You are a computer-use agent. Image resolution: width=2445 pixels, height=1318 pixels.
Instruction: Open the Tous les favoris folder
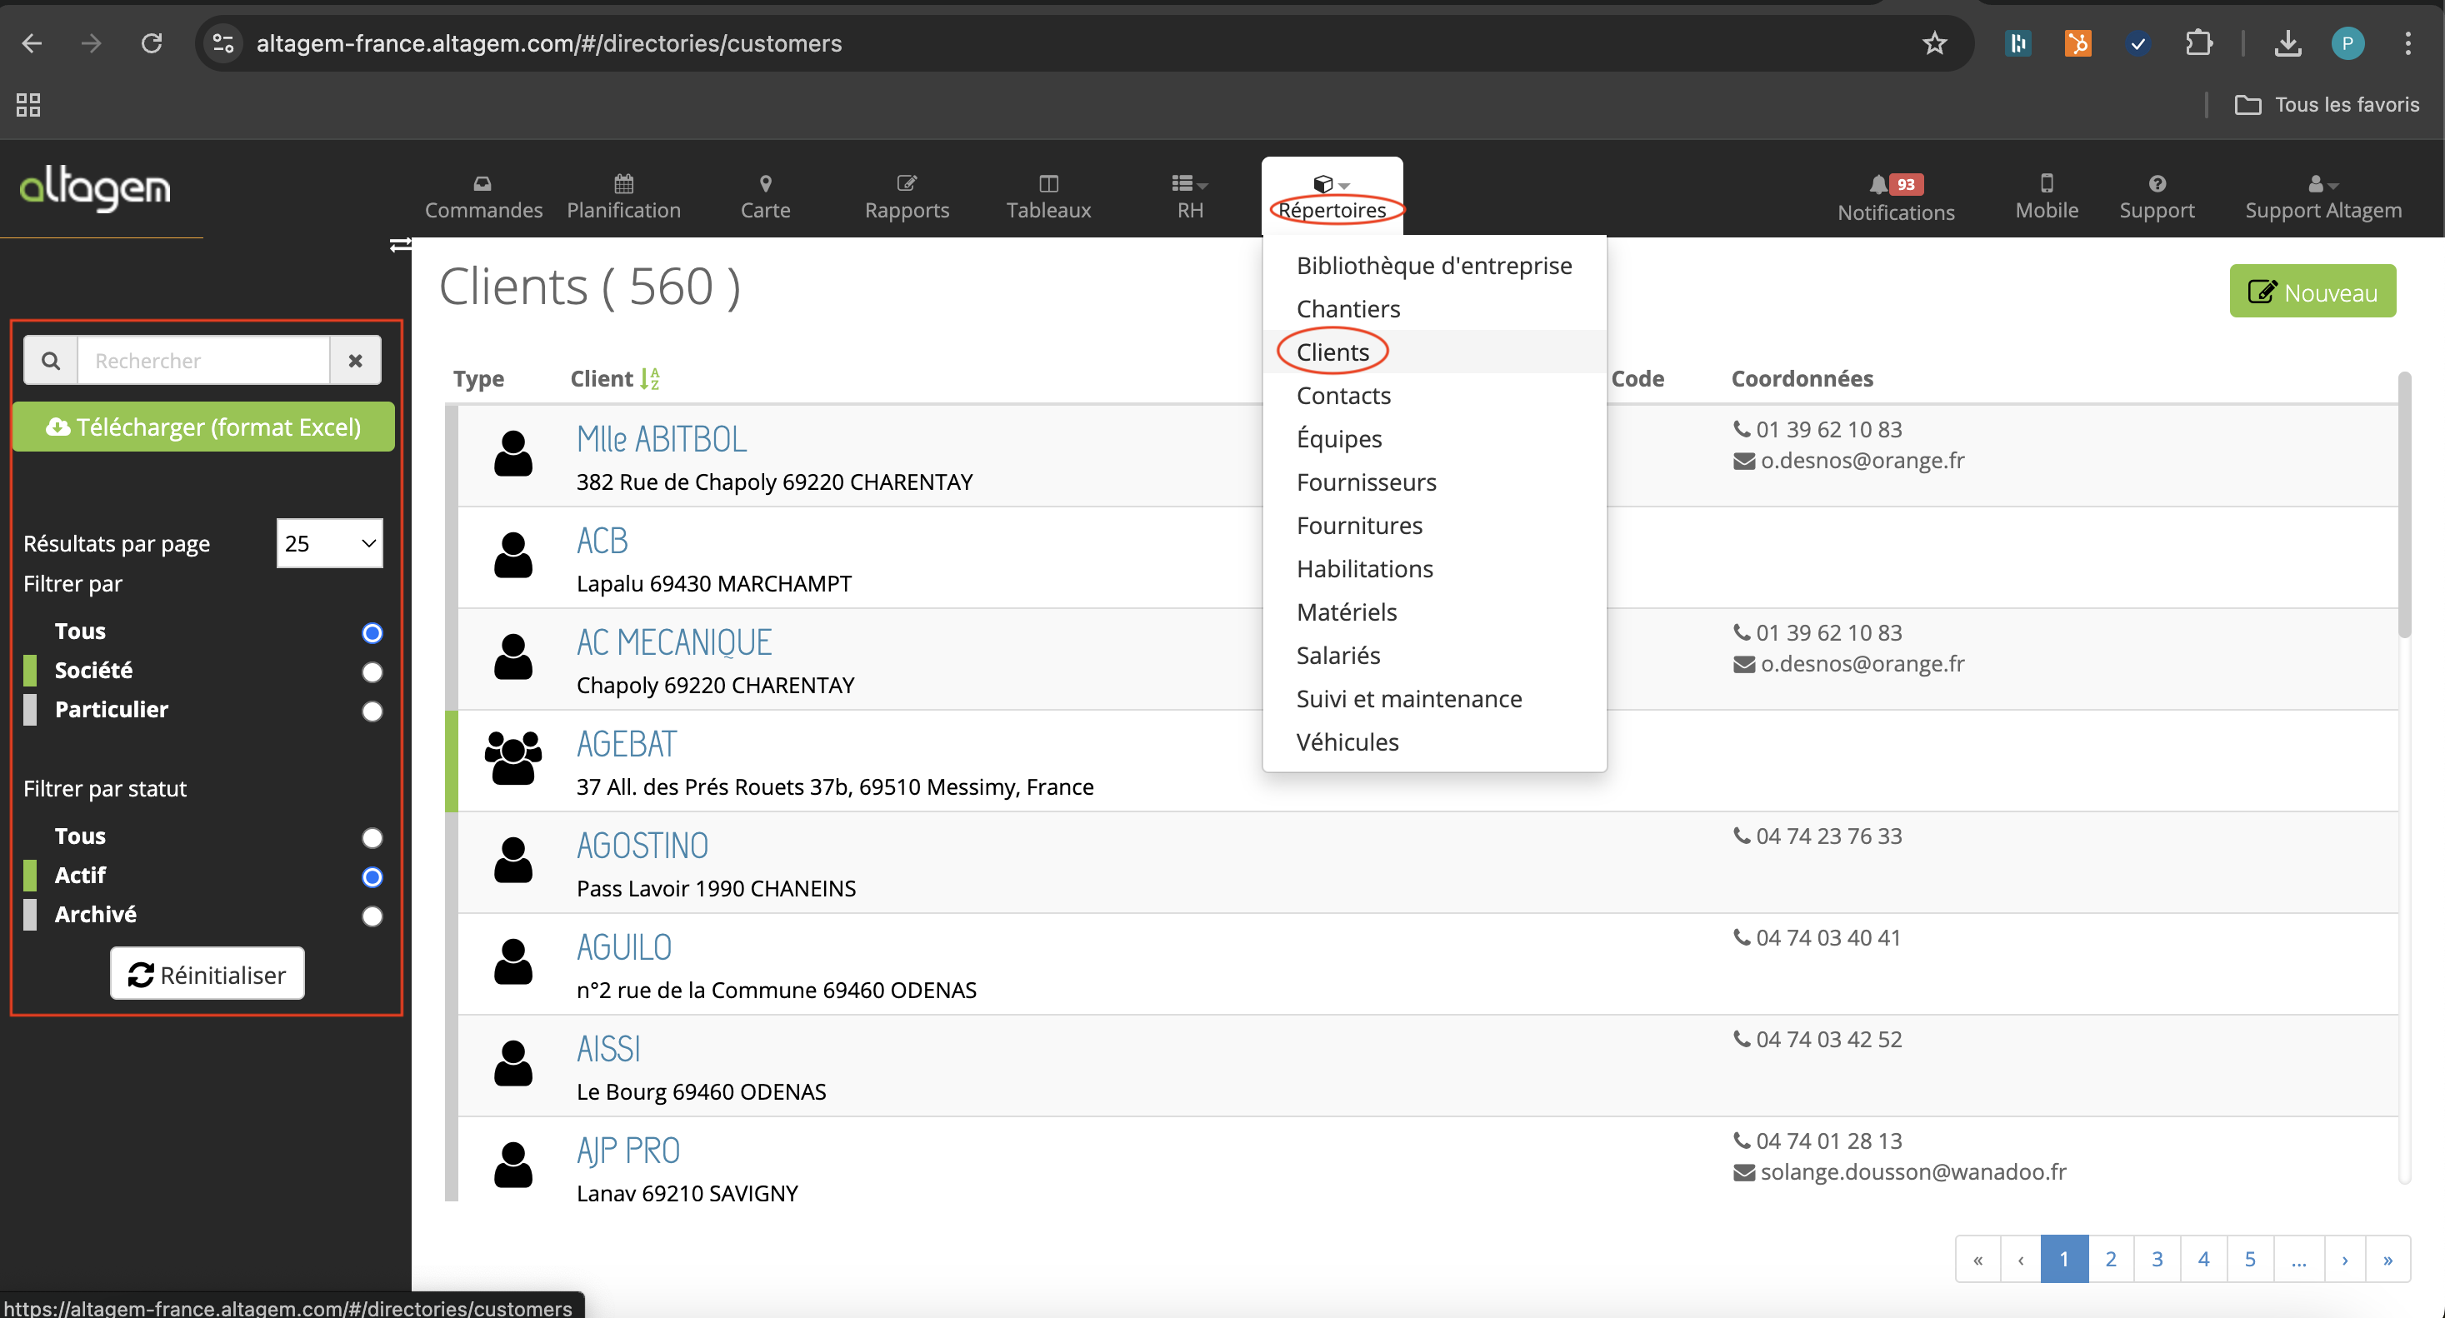pos(2327,104)
